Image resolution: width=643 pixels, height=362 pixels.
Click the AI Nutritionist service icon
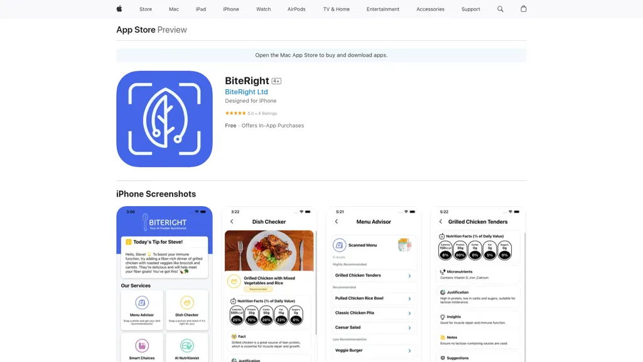click(187, 346)
